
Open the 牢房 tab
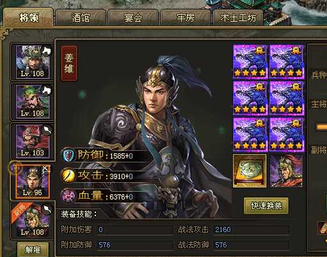[x=186, y=18]
